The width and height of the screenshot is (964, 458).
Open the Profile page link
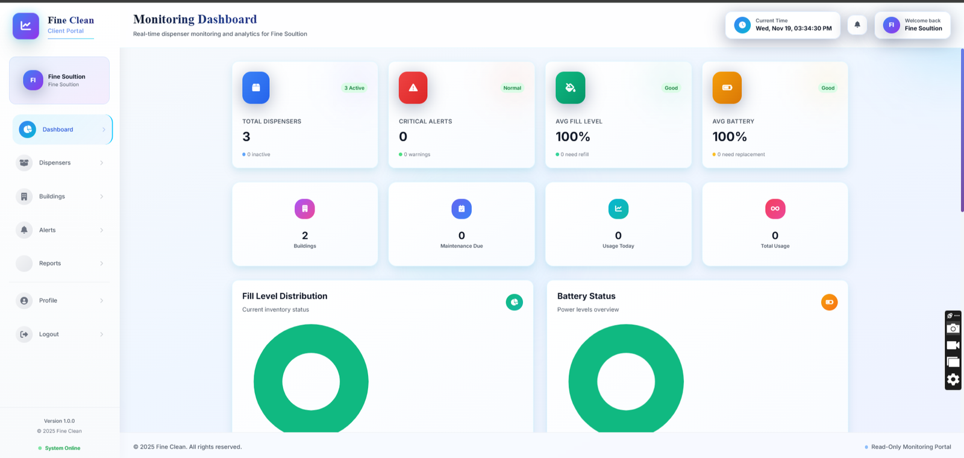(x=60, y=301)
